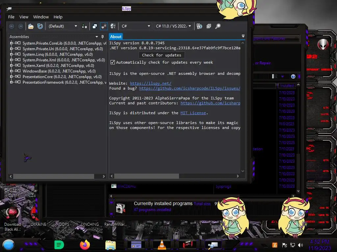Click the orange Java tray icon
This screenshot has height=252, width=337.
coord(275,245)
